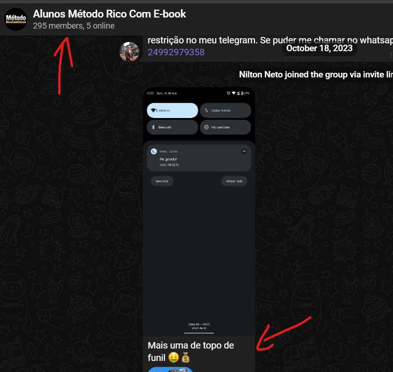393x372 pixels.
Task: Toggle the Bluetooth quick setting tile
Action: point(173,127)
